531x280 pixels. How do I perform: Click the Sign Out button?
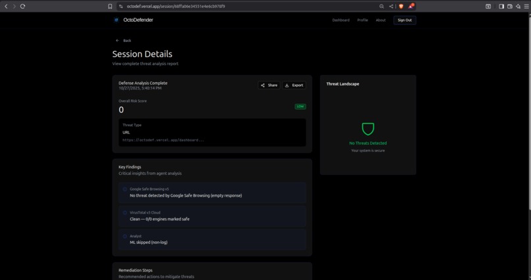(x=405, y=20)
